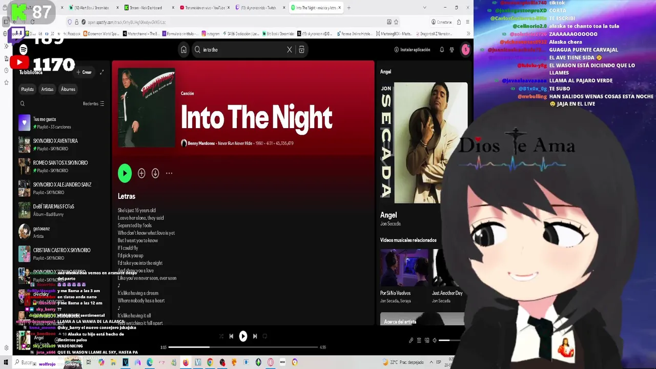The height and width of the screenshot is (369, 656).
Task: Filter library by Artistas
Action: point(47,89)
